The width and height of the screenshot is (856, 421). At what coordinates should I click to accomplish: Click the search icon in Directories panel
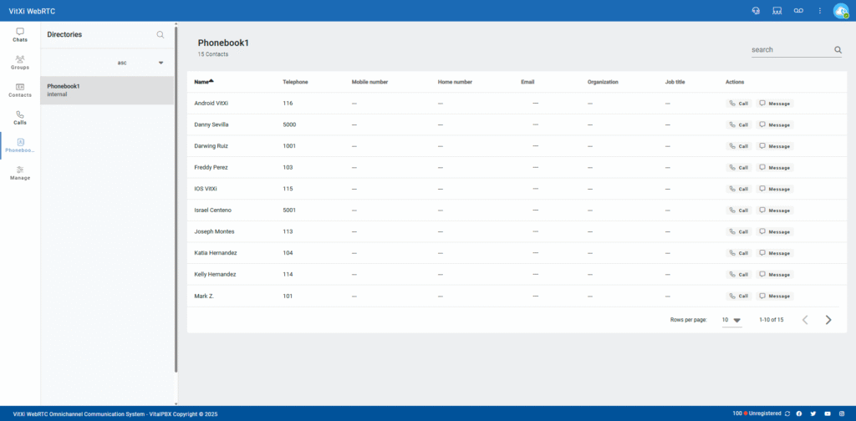(x=160, y=35)
